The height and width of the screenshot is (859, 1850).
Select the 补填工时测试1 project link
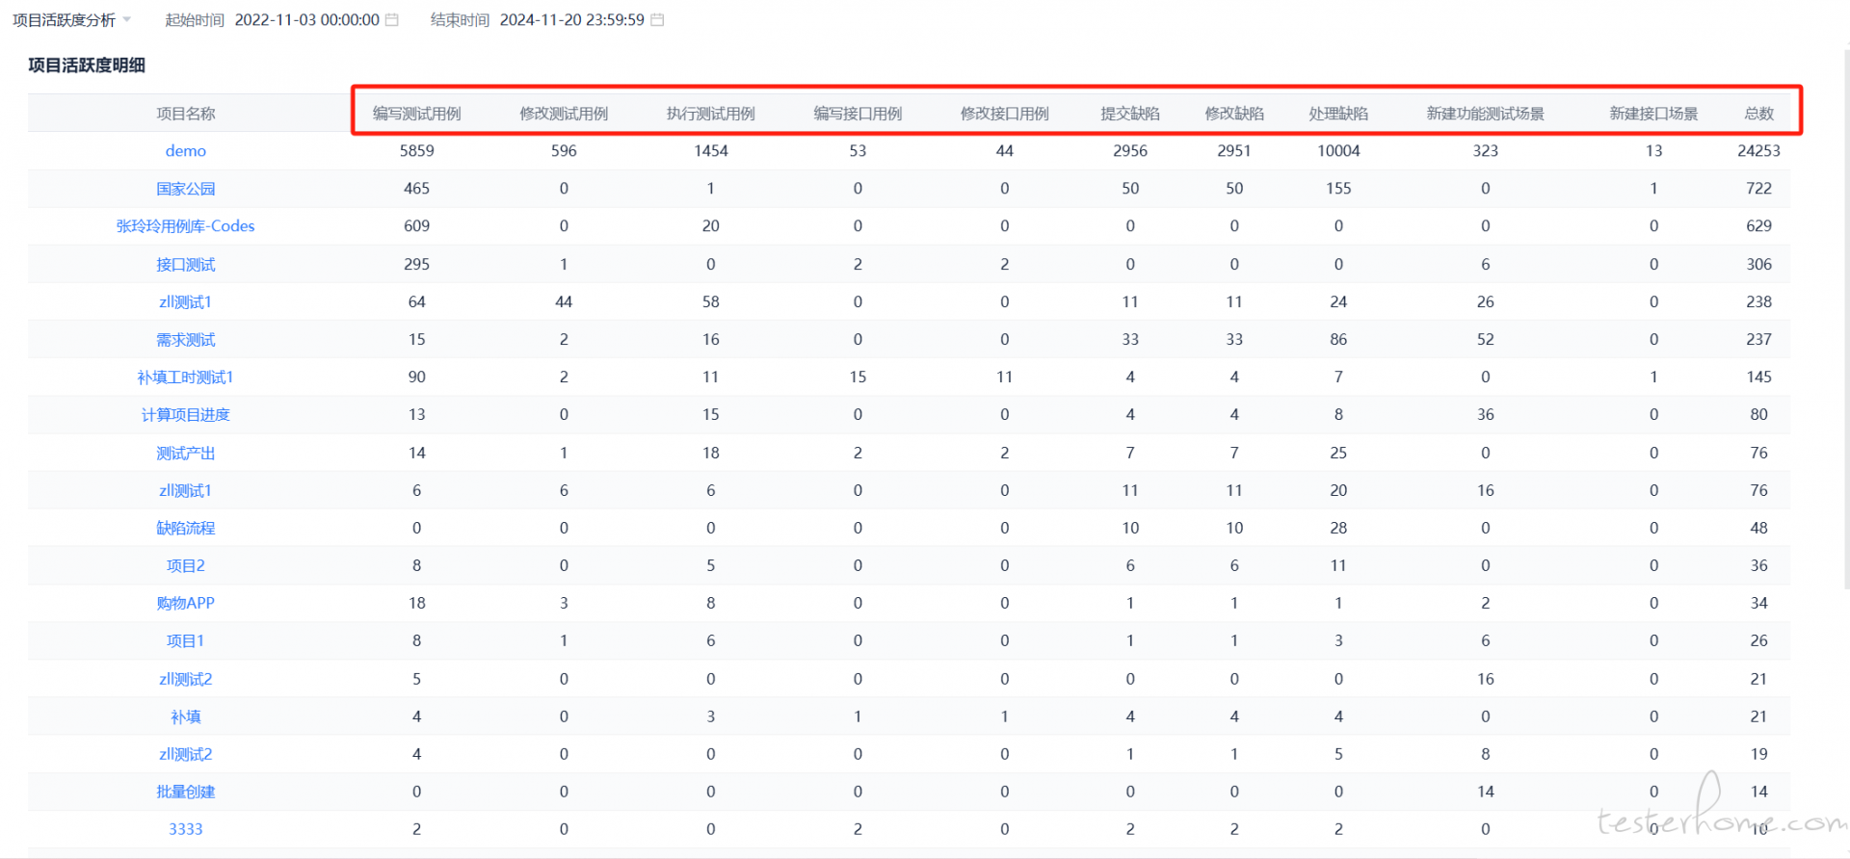pyautogui.click(x=185, y=377)
